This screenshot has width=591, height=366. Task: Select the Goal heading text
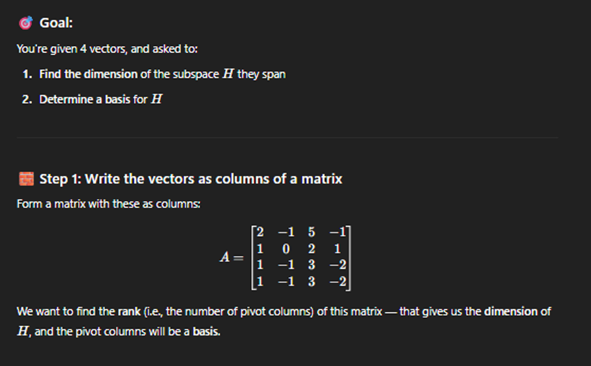click(56, 23)
